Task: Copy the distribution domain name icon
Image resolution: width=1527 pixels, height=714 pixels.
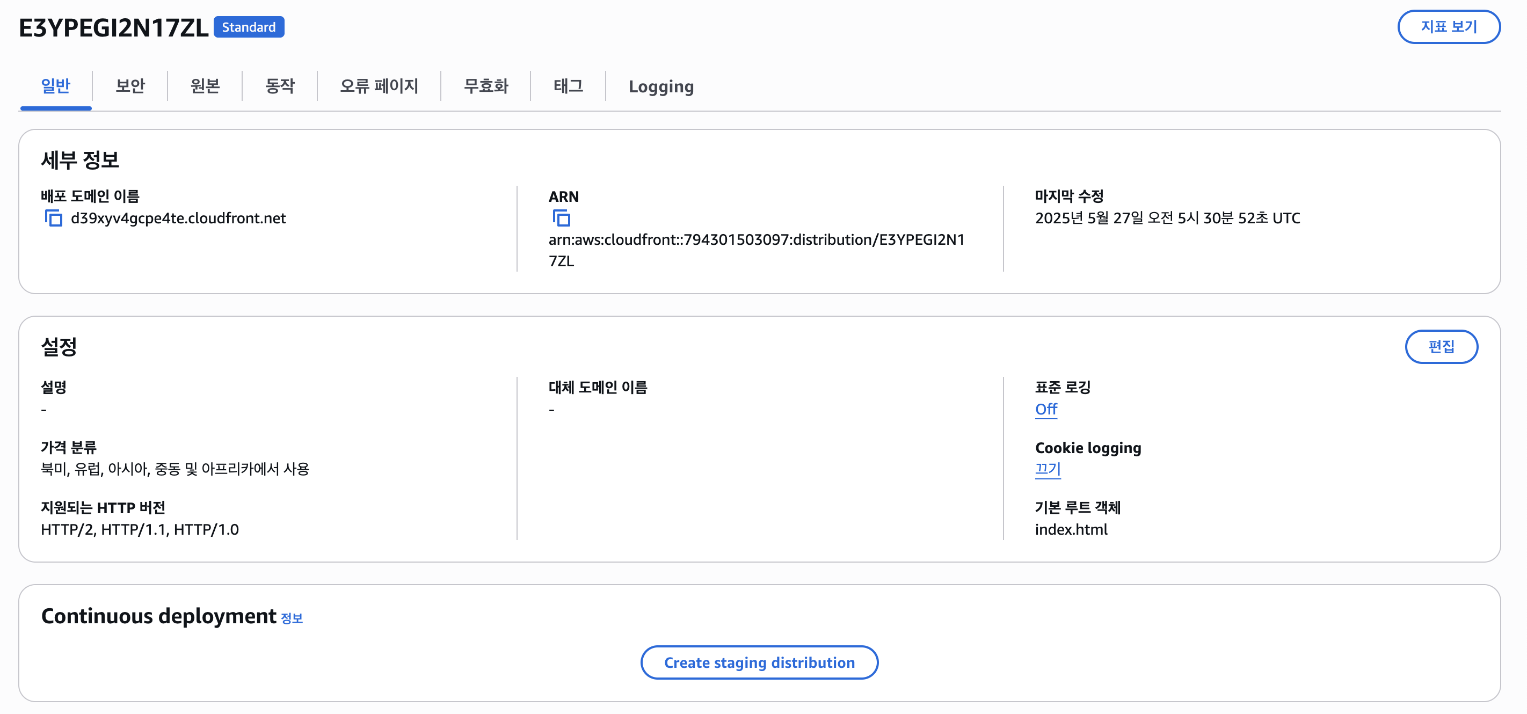Action: point(53,218)
